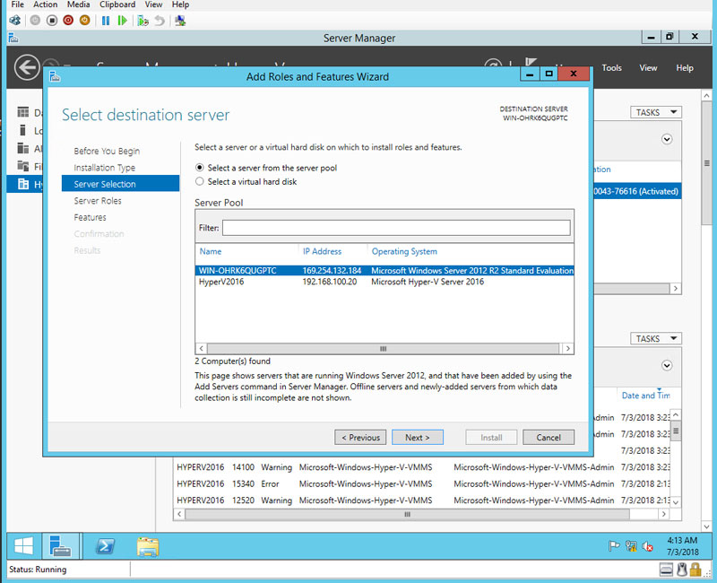Image resolution: width=717 pixels, height=583 pixels.
Task: Click the keyboard status bar icon
Action: point(666,570)
